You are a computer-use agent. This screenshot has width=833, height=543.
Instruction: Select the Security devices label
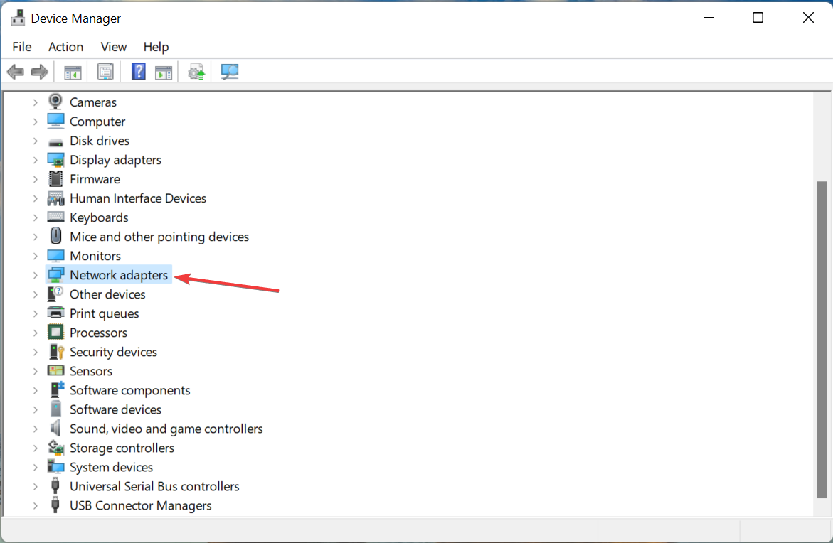click(113, 352)
